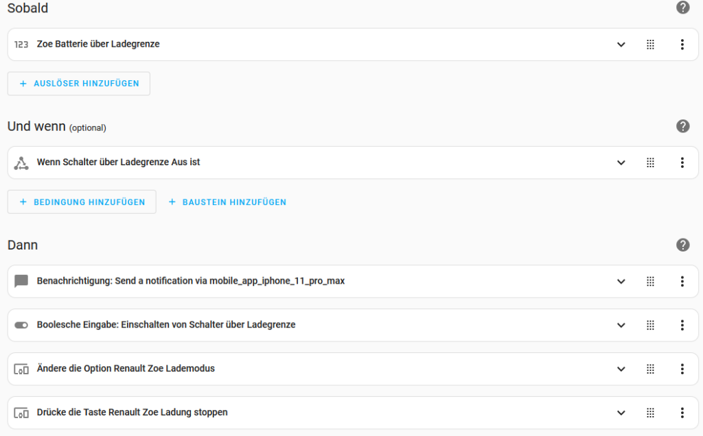Open help for the Sobald section
Screen dimensions: 703x436
682,8
